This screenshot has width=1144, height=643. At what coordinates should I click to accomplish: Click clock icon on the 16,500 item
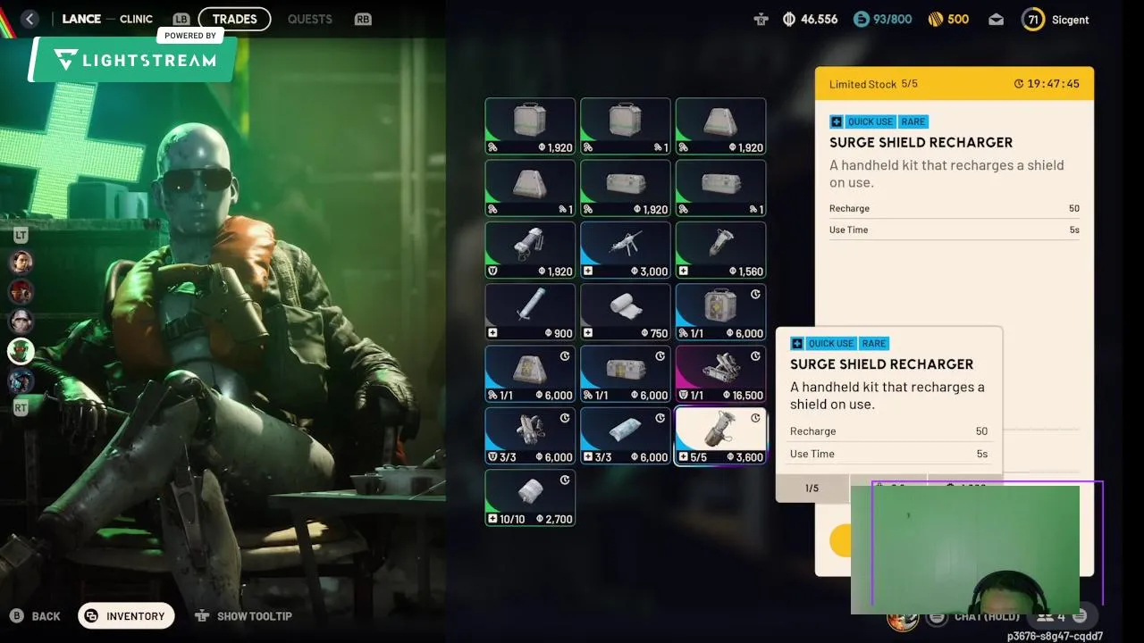pos(755,355)
